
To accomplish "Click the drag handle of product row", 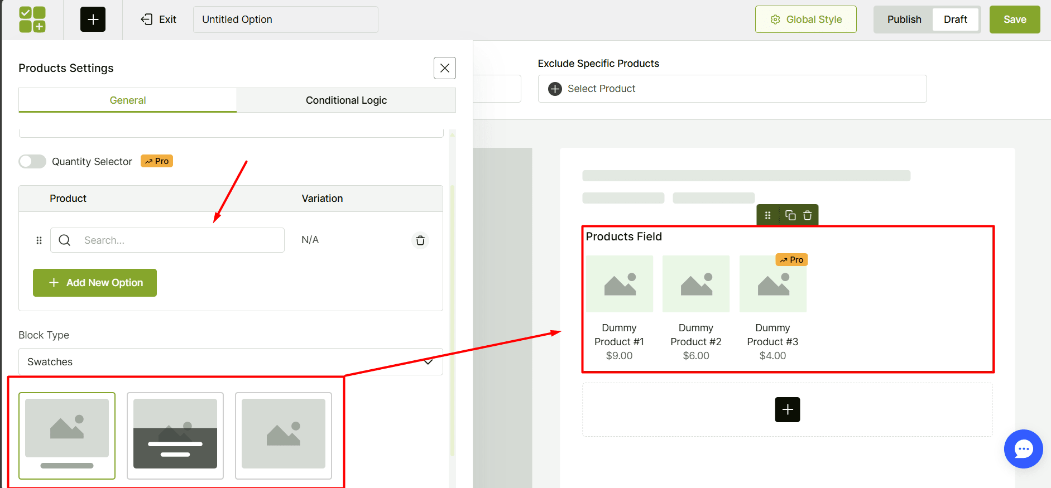I will click(39, 240).
